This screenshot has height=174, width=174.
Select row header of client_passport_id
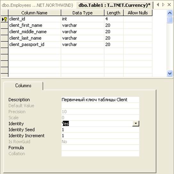[x=4, y=44]
